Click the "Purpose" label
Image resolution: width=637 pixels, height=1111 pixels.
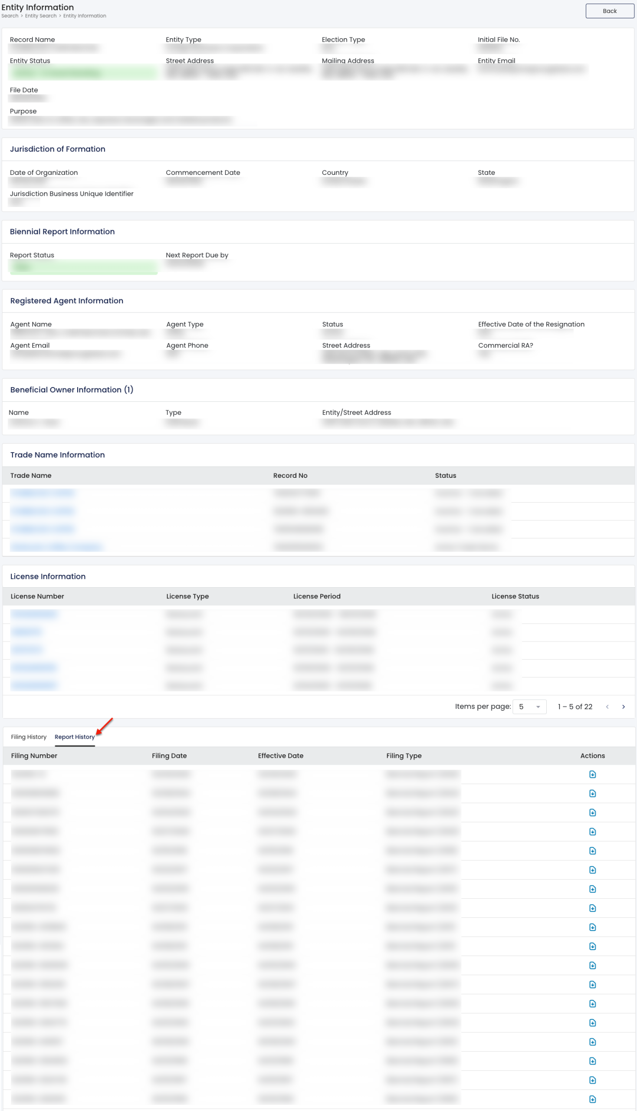click(23, 111)
